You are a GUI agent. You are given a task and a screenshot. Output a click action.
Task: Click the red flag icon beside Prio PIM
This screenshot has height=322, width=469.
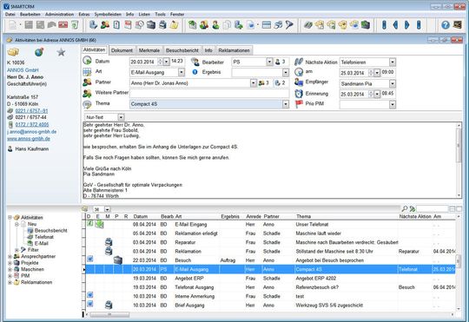coord(299,104)
